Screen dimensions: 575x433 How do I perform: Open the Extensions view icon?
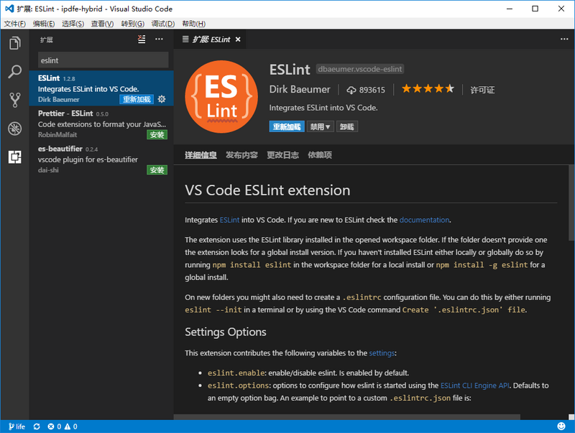[x=14, y=157]
